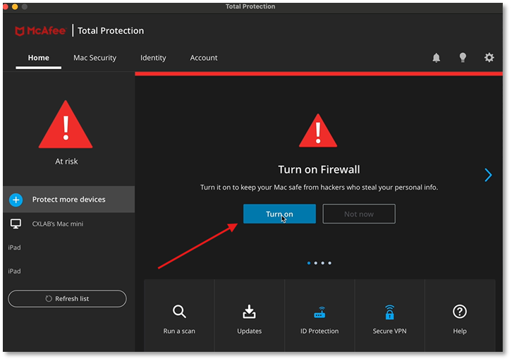Open the settings gear icon

(x=489, y=58)
